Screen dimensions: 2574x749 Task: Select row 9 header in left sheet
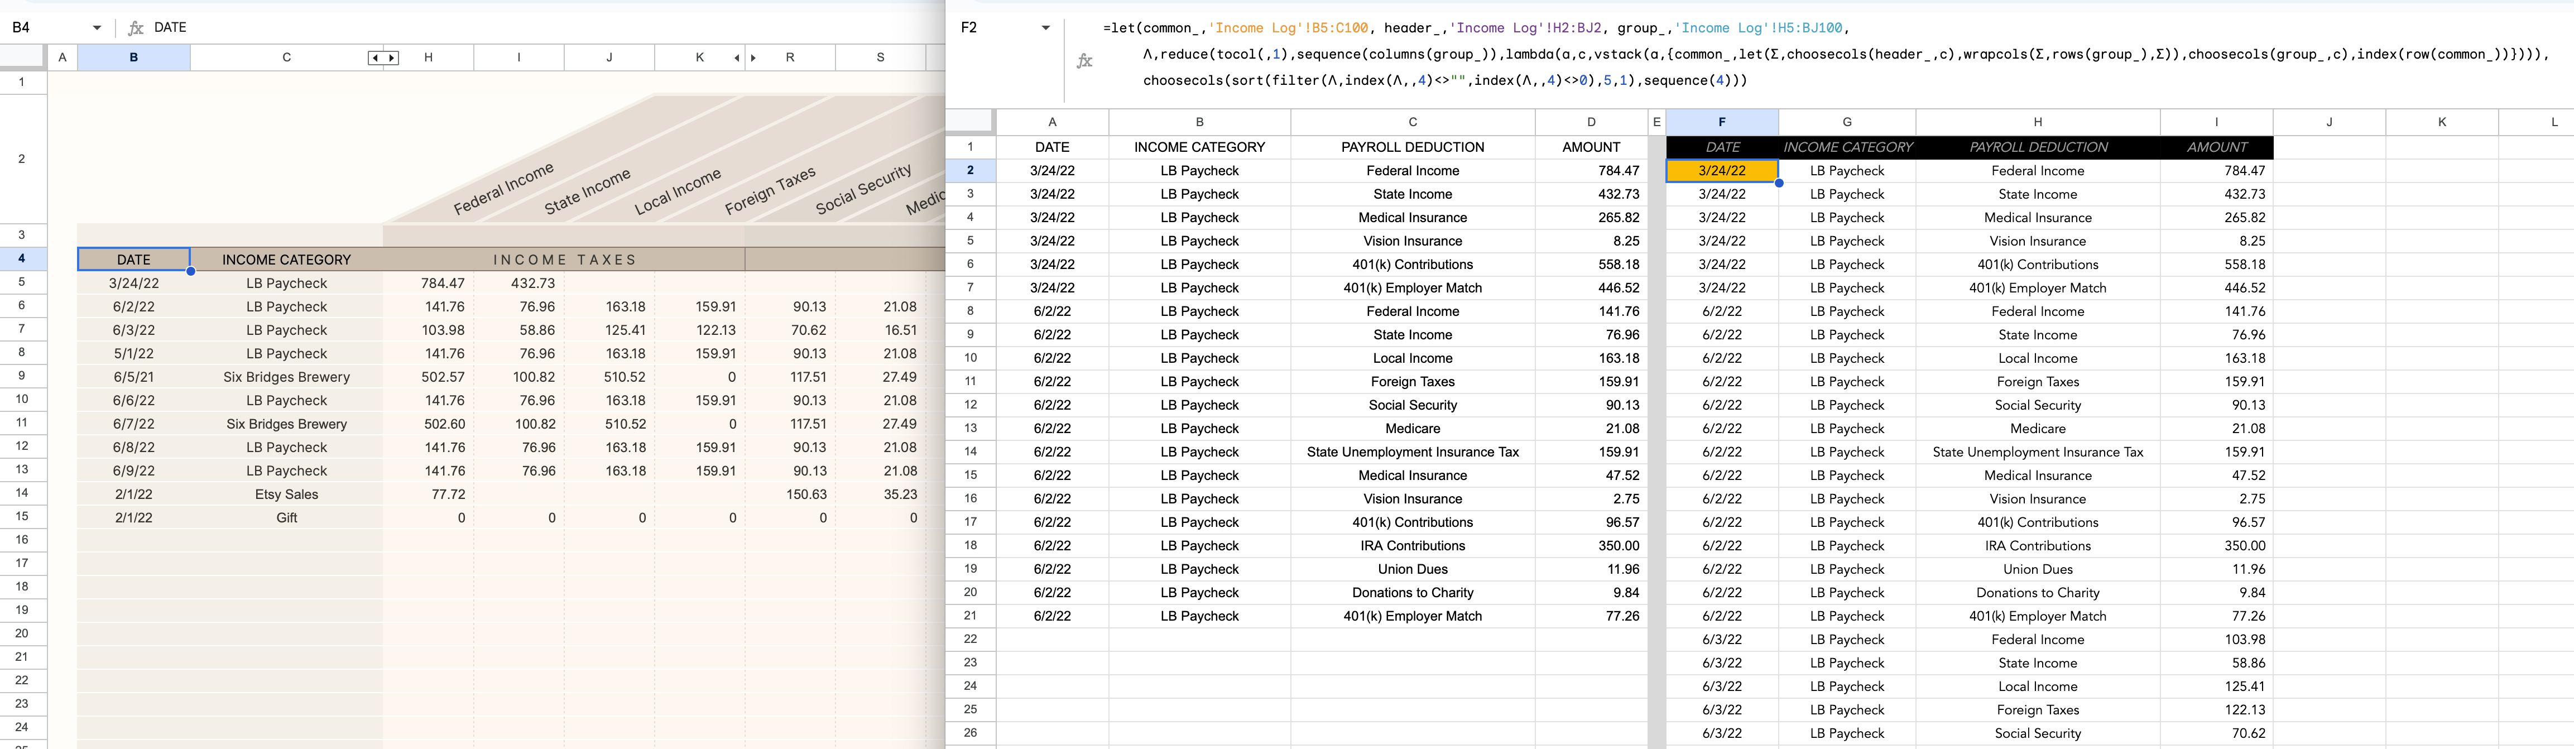coord(22,377)
